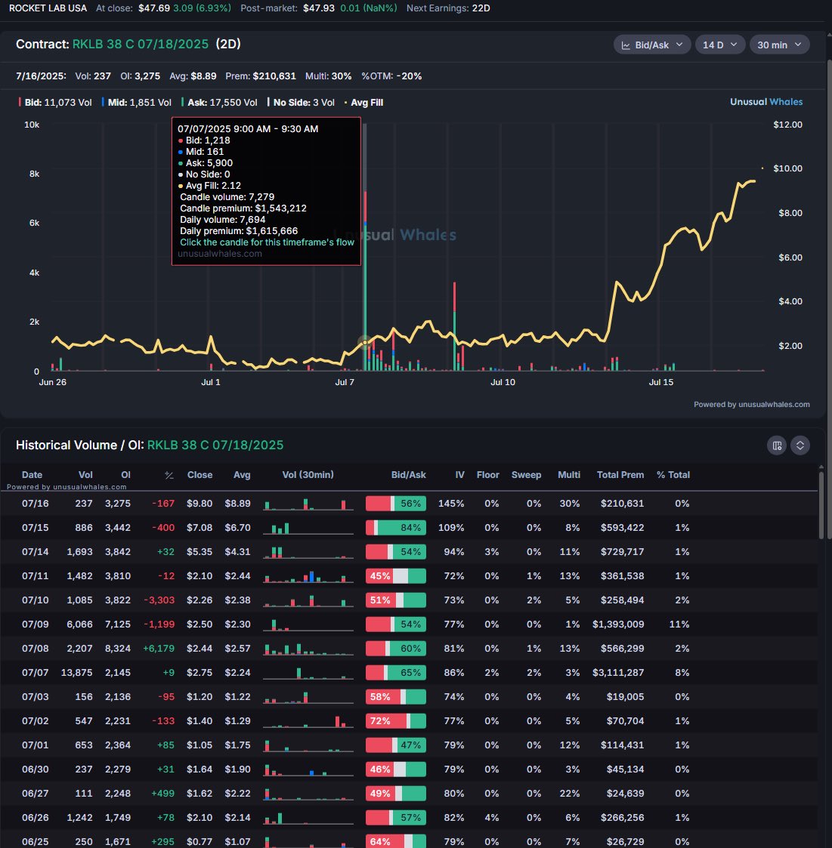Select the 07/09 date row cell

(x=36, y=624)
